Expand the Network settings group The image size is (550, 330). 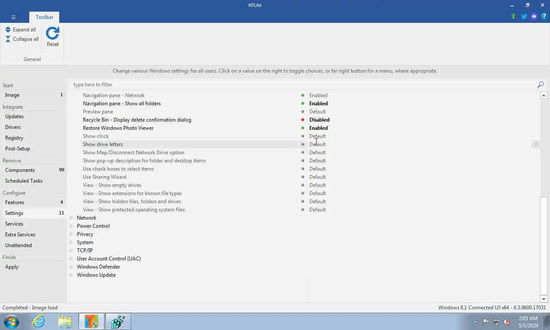coord(71,218)
